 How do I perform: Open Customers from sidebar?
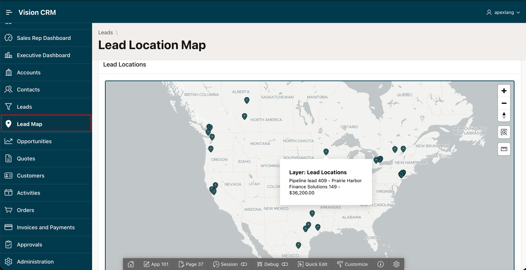46,176
